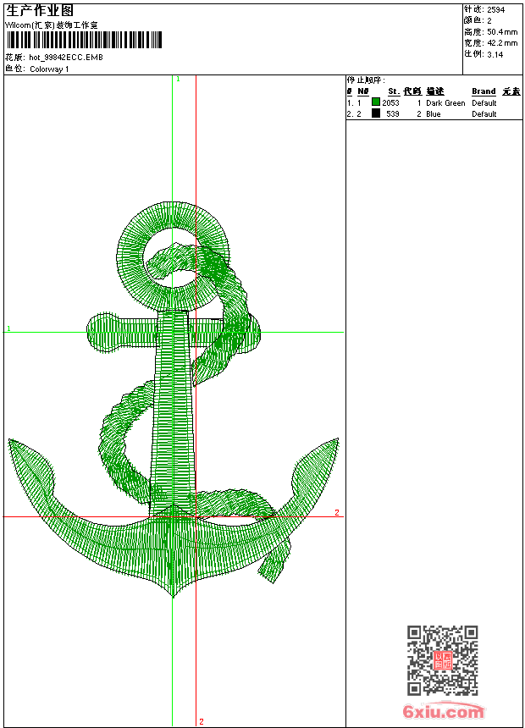Click the red marker 2 at bottom of canvas
525x728 pixels.
(202, 721)
